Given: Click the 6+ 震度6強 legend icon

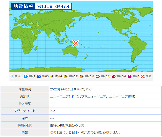Looking at the screenshot, I should tap(114, 76).
